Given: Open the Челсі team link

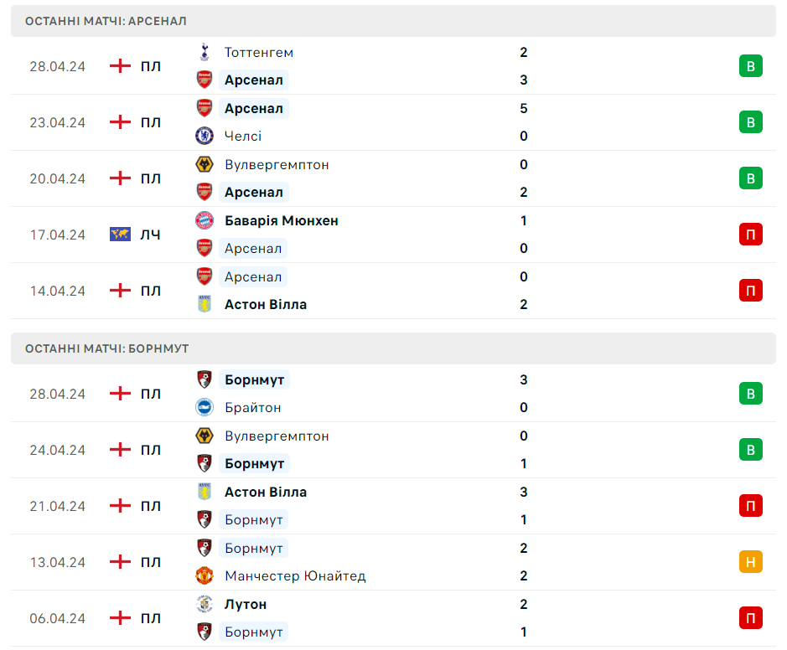Looking at the screenshot, I should tap(243, 136).
